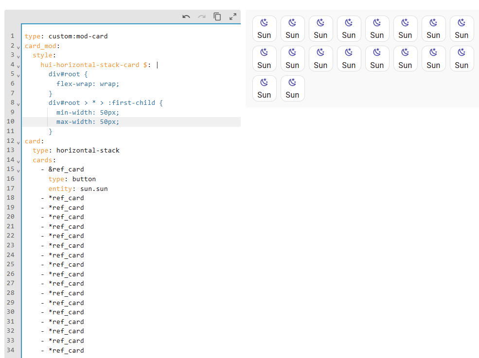Collapse the cards list fold arrow on line 14
The height and width of the screenshot is (358, 479).
18,161
